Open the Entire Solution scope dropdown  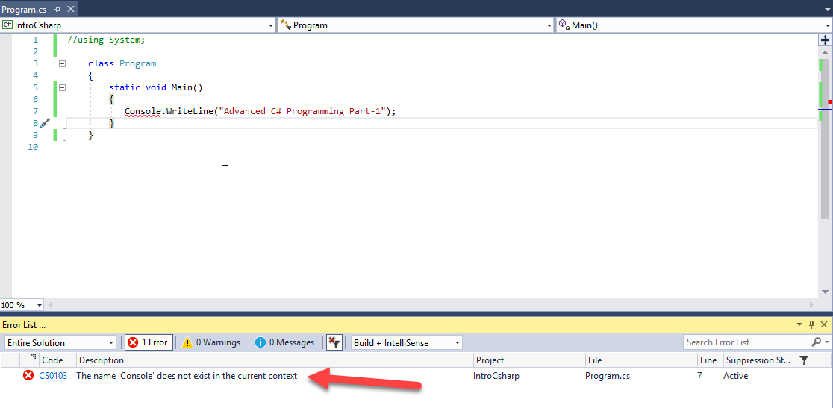tap(60, 343)
